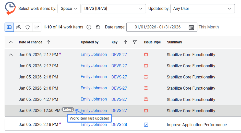241x133 pixels.
Task: Open the calendar date picker icon
Action: [x=191, y=27]
